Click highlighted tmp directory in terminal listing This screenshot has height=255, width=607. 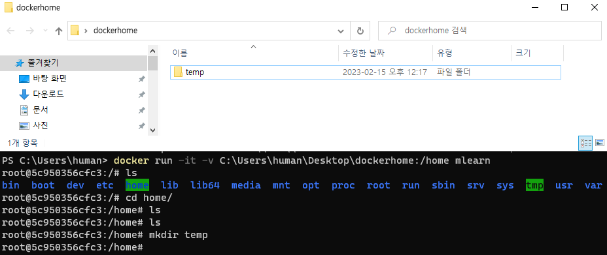(534, 186)
